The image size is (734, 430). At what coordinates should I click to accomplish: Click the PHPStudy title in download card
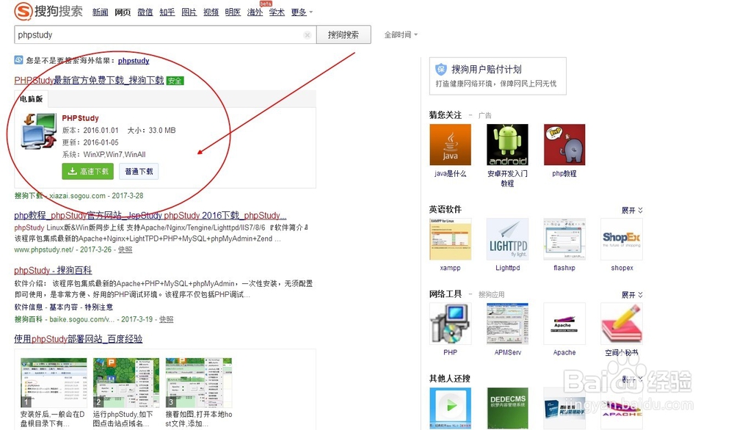pos(81,118)
